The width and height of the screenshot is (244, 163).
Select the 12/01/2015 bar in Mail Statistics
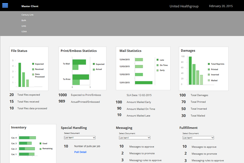click(x=143, y=83)
